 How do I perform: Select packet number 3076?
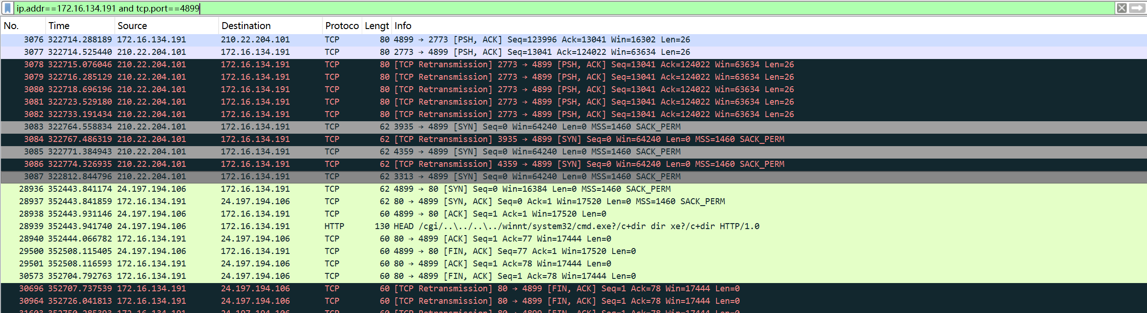(x=573, y=40)
